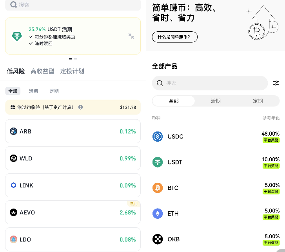
Task: Click the 热门 tag on AEVO card
Action: coord(134,203)
